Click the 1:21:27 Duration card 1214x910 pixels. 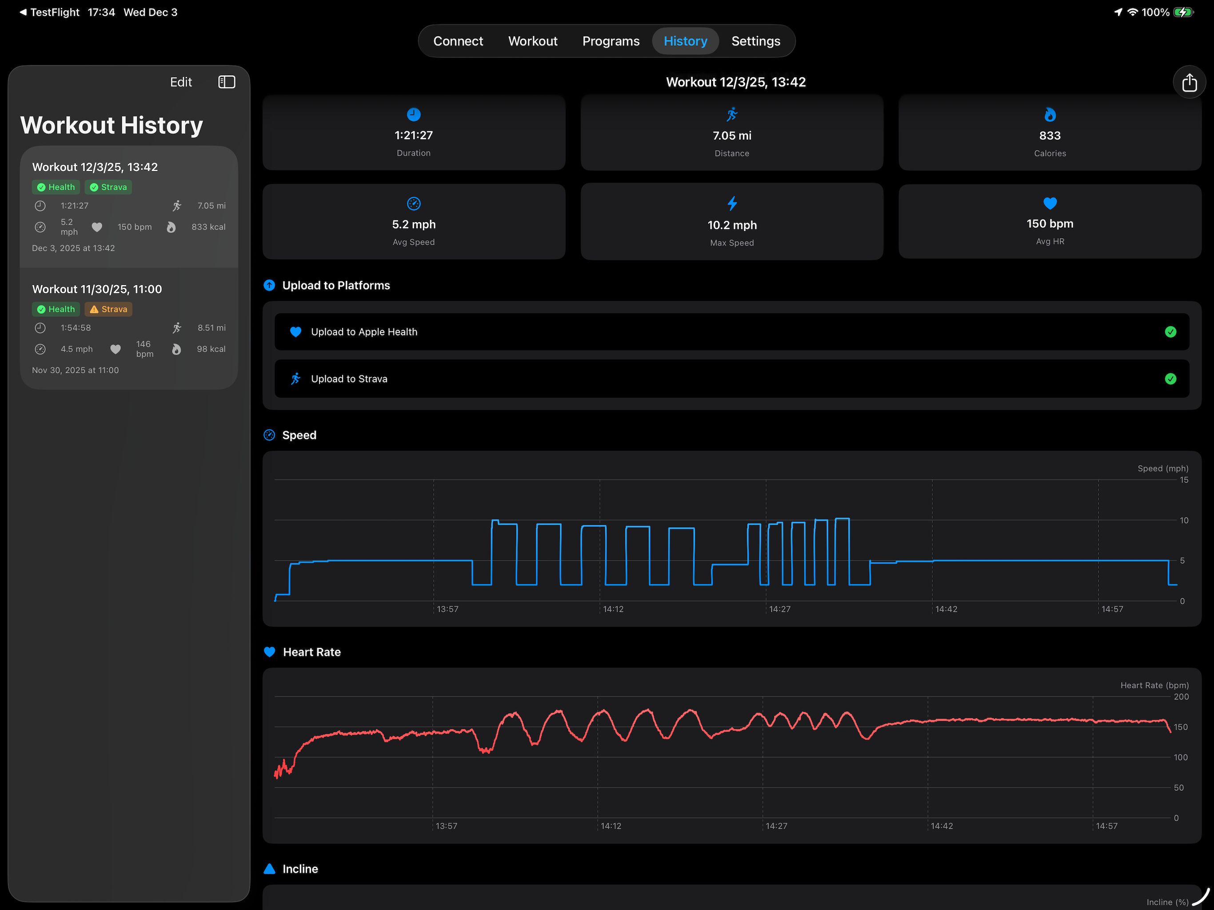click(414, 132)
